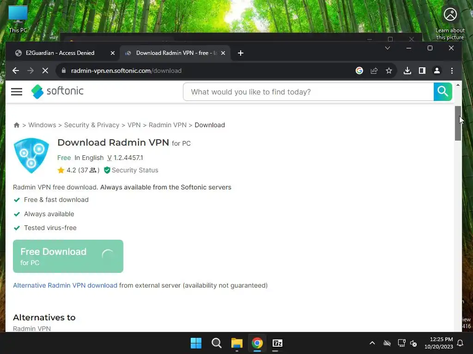The image size is (473, 354).
Task: Open File Explorer from taskbar
Action: pyautogui.click(x=237, y=343)
